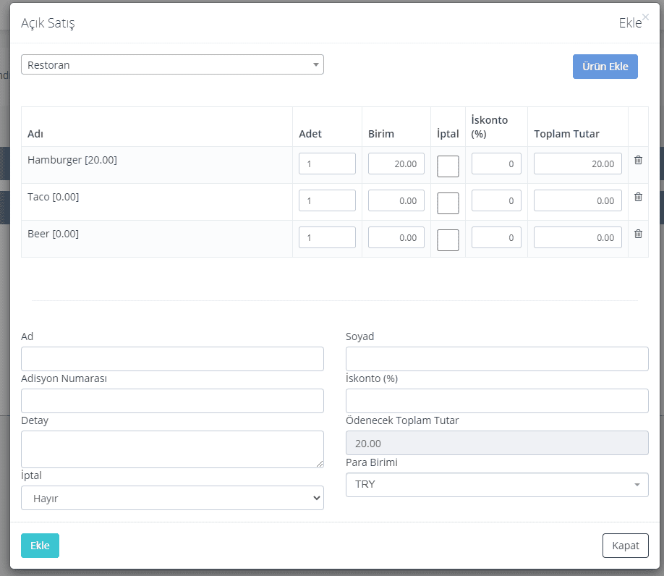Click the Ürün Ekle button
664x576 pixels.
(x=605, y=67)
